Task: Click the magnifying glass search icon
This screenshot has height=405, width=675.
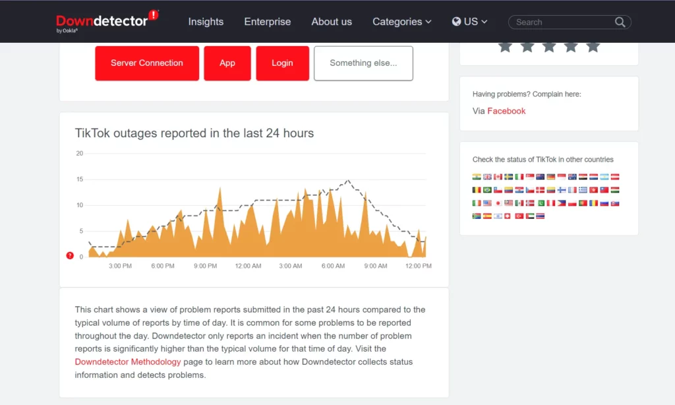Action: coord(620,22)
